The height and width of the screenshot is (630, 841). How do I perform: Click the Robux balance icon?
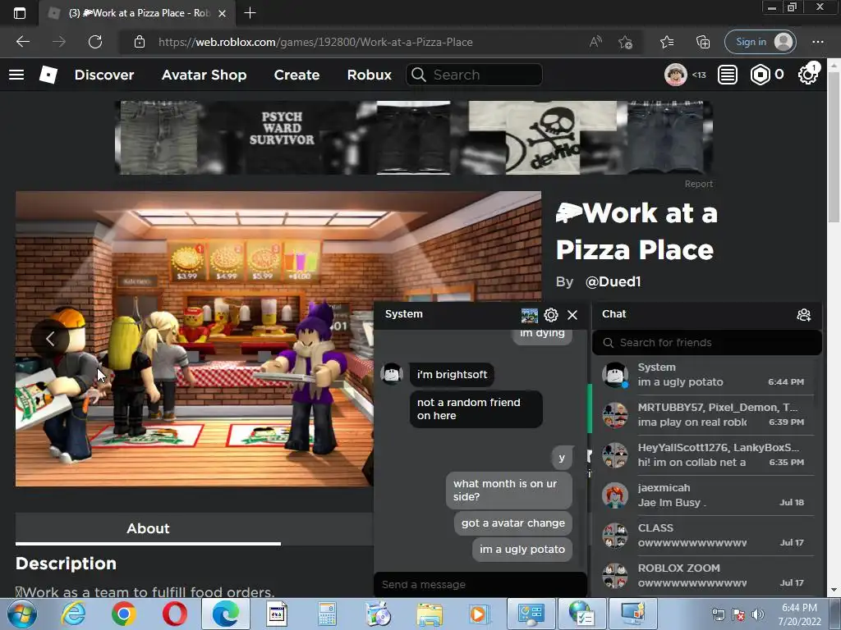click(x=760, y=75)
